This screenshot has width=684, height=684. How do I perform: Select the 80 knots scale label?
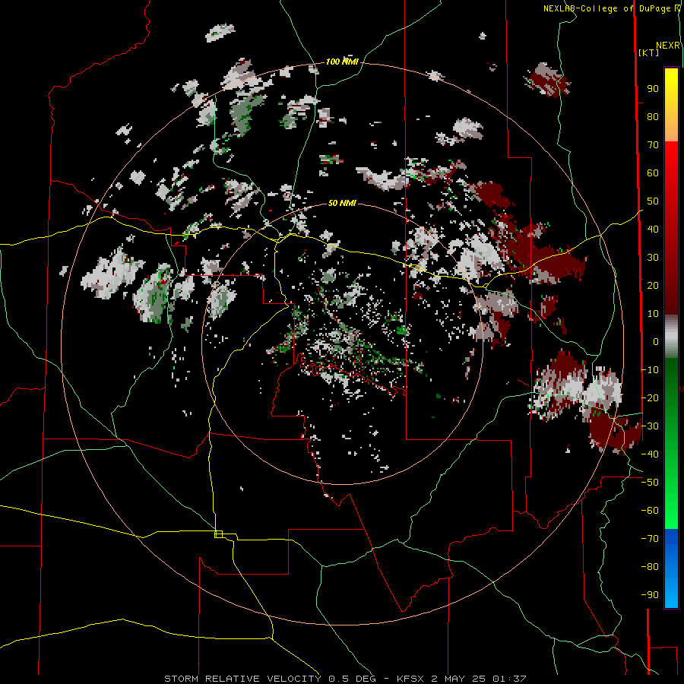point(653,117)
